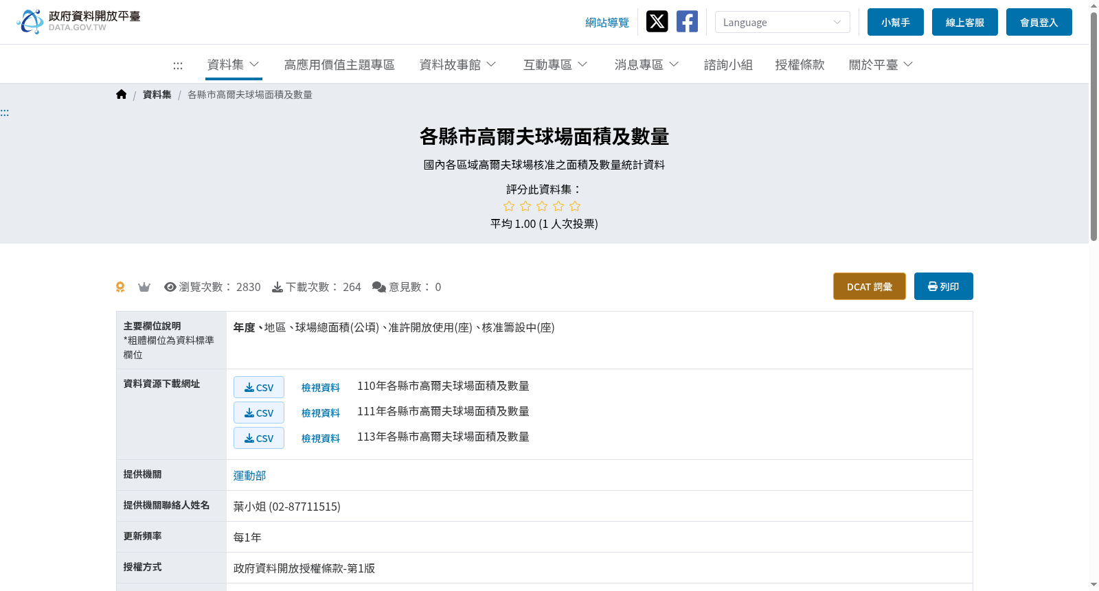
Task: Click the 會員登入 button
Action: pyautogui.click(x=1039, y=22)
